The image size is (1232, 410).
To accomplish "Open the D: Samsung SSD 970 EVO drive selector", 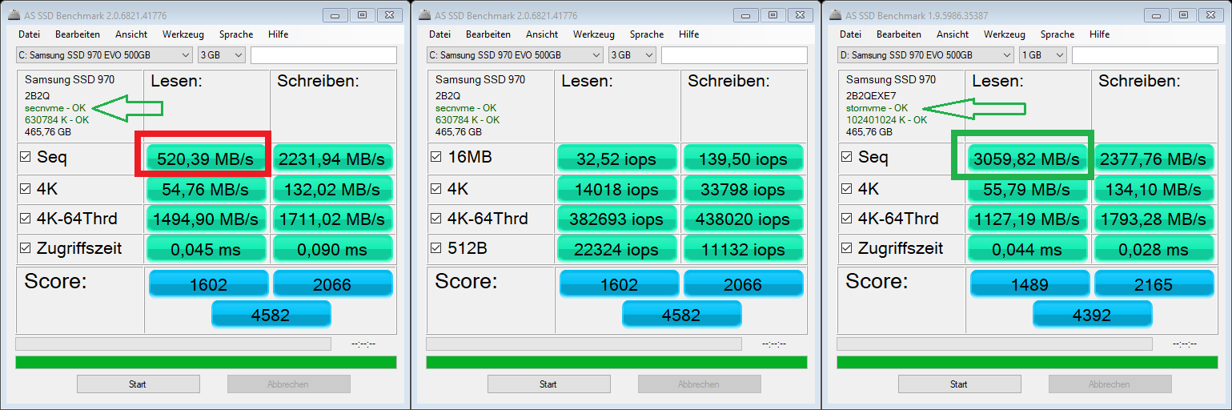I will click(x=925, y=55).
